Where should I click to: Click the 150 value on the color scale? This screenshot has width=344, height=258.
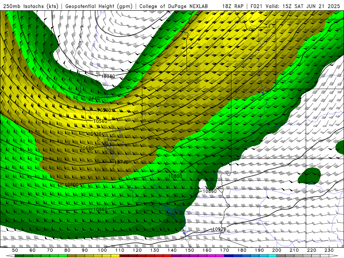click(x=190, y=250)
